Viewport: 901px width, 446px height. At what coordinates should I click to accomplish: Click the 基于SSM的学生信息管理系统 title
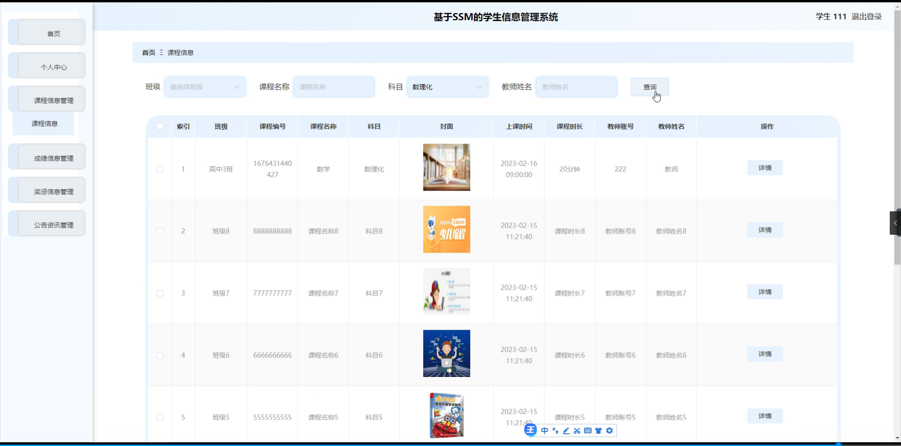[x=496, y=17]
